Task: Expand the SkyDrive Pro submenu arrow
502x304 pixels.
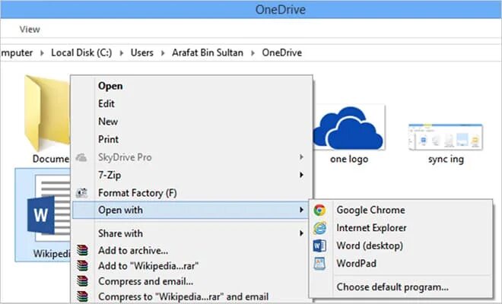Action: click(301, 157)
